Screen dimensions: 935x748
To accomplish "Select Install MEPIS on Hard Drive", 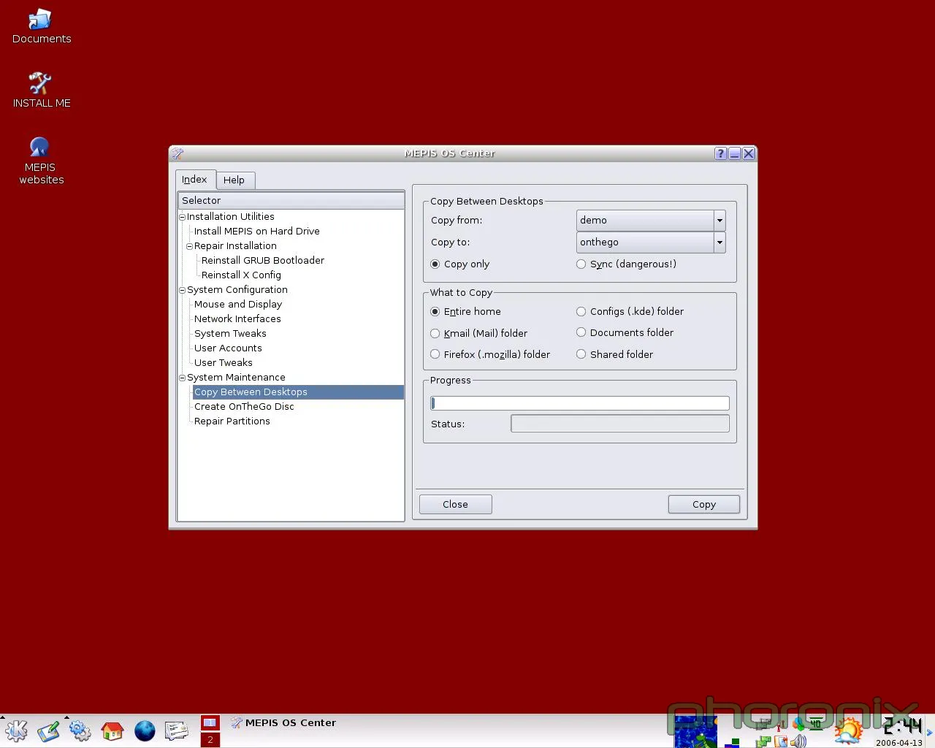I will click(257, 231).
